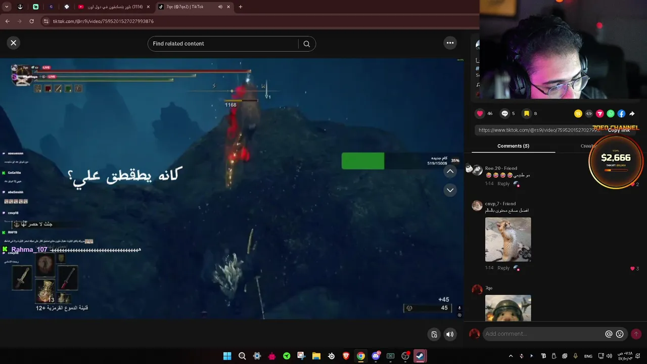Viewport: 647px width, 364px height.
Task: Open cmvp_7's avatar picture
Action: [x=477, y=205]
